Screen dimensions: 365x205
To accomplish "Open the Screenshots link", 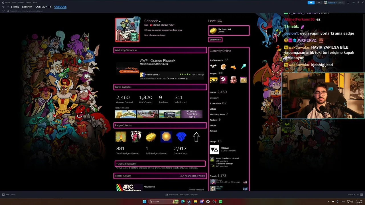I will (215, 103).
